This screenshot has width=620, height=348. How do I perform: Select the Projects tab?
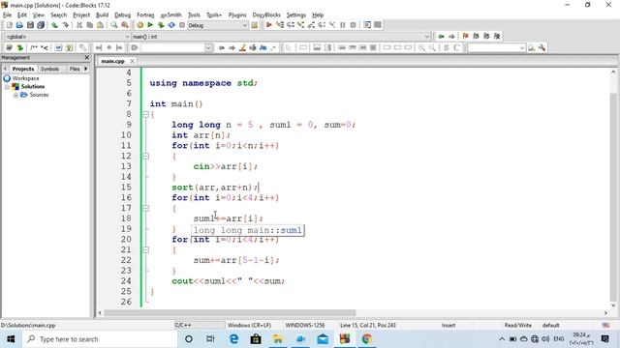[x=23, y=69]
